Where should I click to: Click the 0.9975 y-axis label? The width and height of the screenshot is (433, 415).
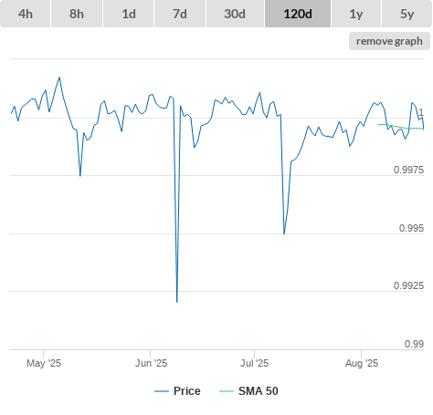(408, 170)
